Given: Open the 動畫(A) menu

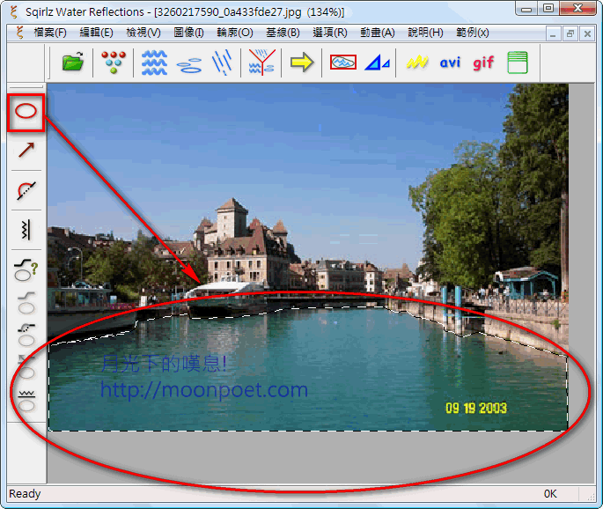Looking at the screenshot, I should pyautogui.click(x=377, y=33).
